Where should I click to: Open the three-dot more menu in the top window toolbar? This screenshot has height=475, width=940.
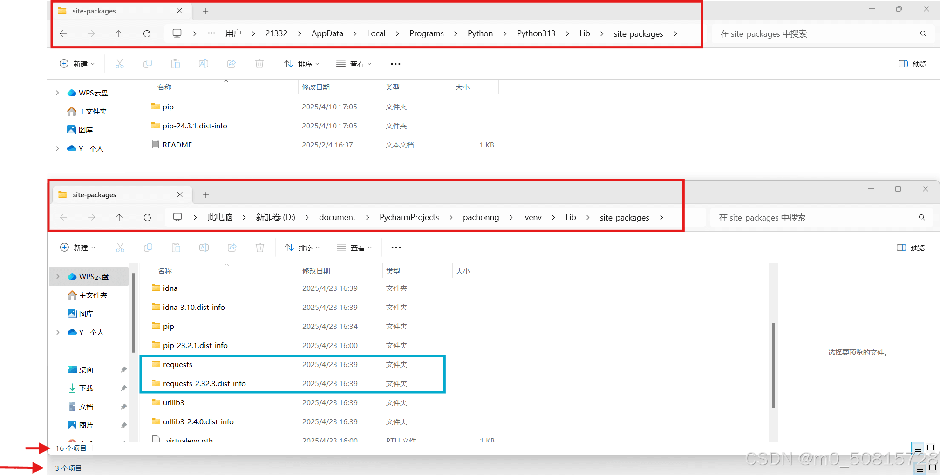[x=395, y=64]
